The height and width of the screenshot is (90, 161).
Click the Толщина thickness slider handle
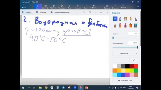pos(113,38)
